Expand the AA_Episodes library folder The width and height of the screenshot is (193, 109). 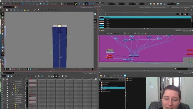tap(100, 91)
